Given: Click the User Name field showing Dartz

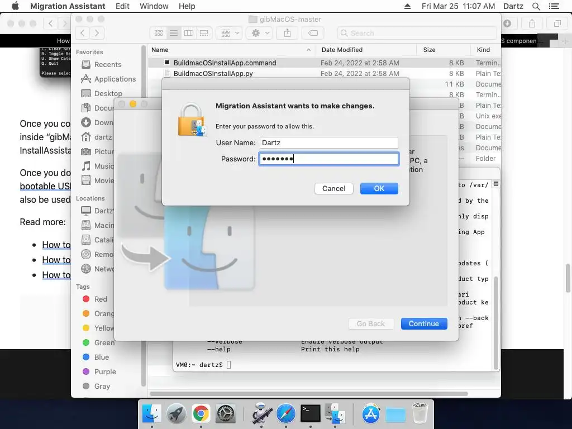Looking at the screenshot, I should click(x=328, y=142).
